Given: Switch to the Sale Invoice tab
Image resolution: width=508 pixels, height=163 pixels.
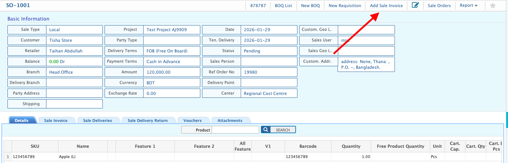Looking at the screenshot, I should click(56, 120).
